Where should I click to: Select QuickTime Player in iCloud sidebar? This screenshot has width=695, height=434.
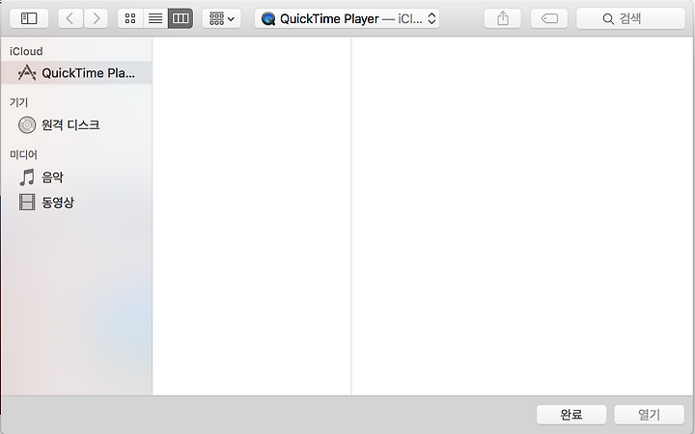(x=76, y=72)
